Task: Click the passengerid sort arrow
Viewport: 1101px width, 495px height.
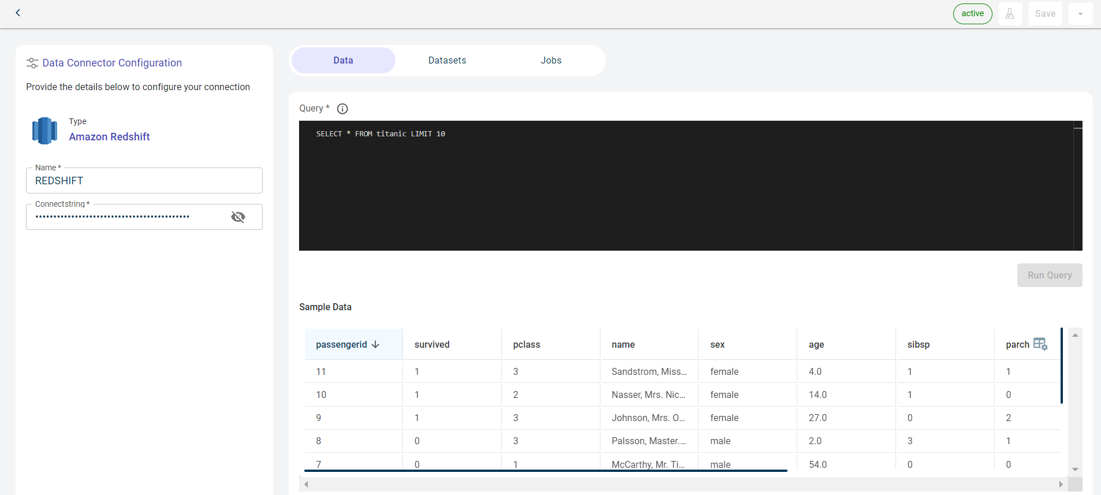Action: tap(376, 344)
